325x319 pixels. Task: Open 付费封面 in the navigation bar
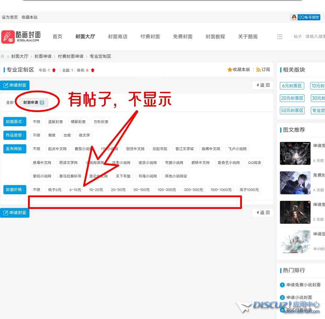click(x=150, y=37)
